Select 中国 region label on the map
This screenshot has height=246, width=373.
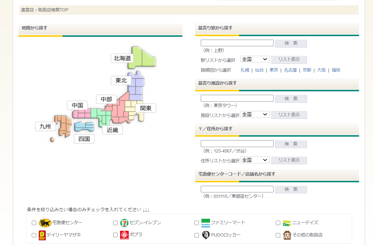[77, 105]
